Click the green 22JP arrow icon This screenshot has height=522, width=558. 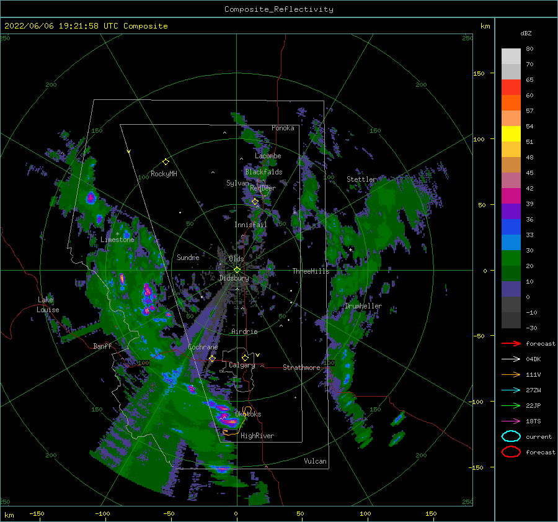pyautogui.click(x=511, y=405)
